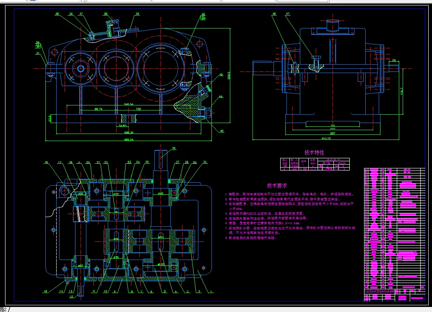This screenshot has width=432, height=312.
Task: Select balloon 48 on the side view
Action: coord(274,13)
